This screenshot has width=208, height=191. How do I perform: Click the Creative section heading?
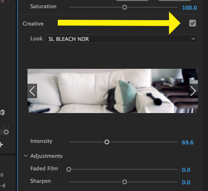33,24
